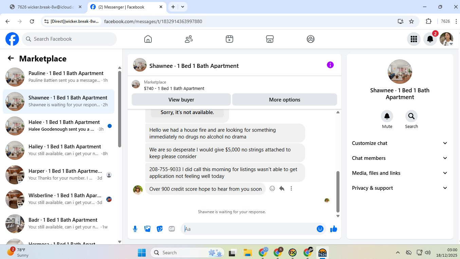
Task: Click the message mentioning 208-755-9033
Action: 225,173
